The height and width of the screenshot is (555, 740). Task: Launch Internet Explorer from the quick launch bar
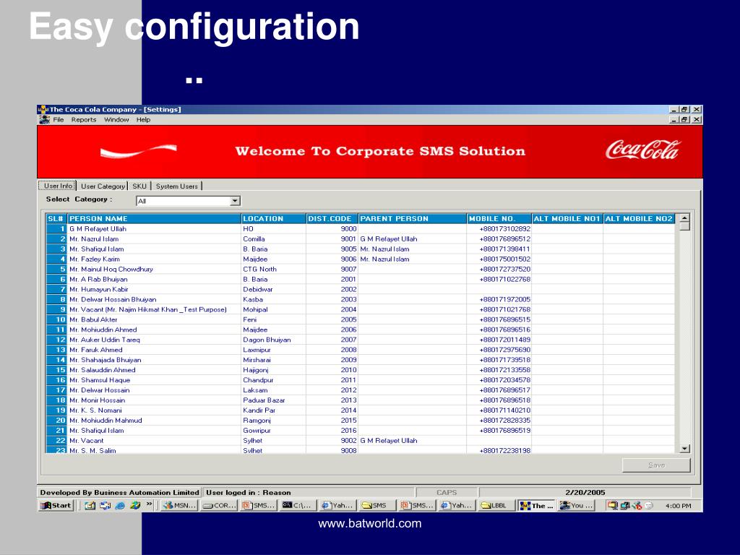point(121,505)
